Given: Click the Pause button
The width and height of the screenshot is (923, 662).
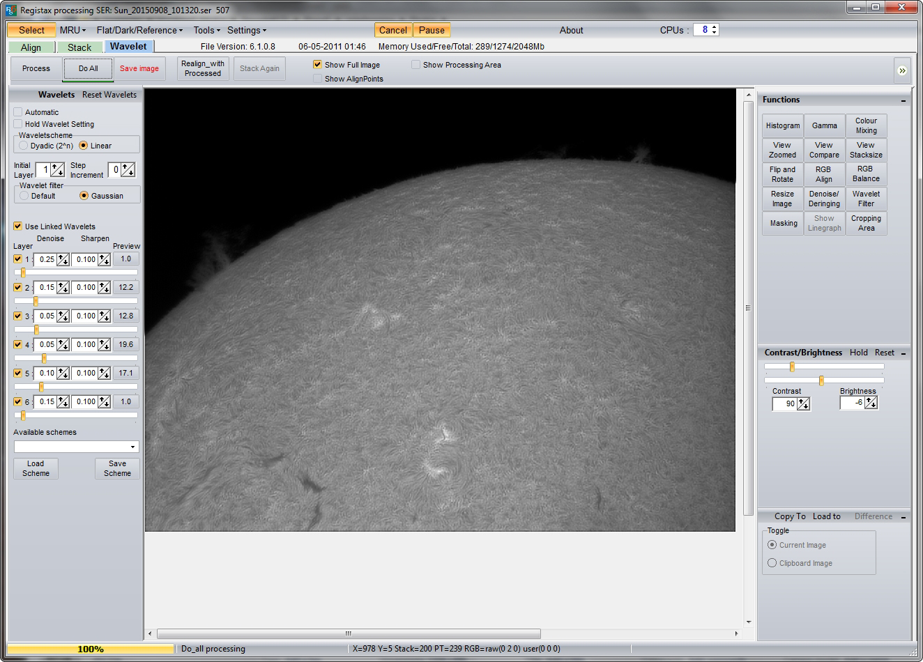Looking at the screenshot, I should (432, 30).
